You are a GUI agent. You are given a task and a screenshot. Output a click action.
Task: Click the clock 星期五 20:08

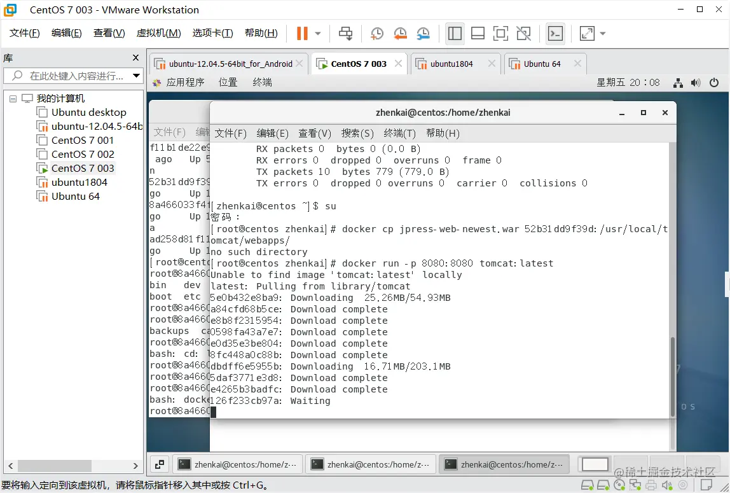628,83
